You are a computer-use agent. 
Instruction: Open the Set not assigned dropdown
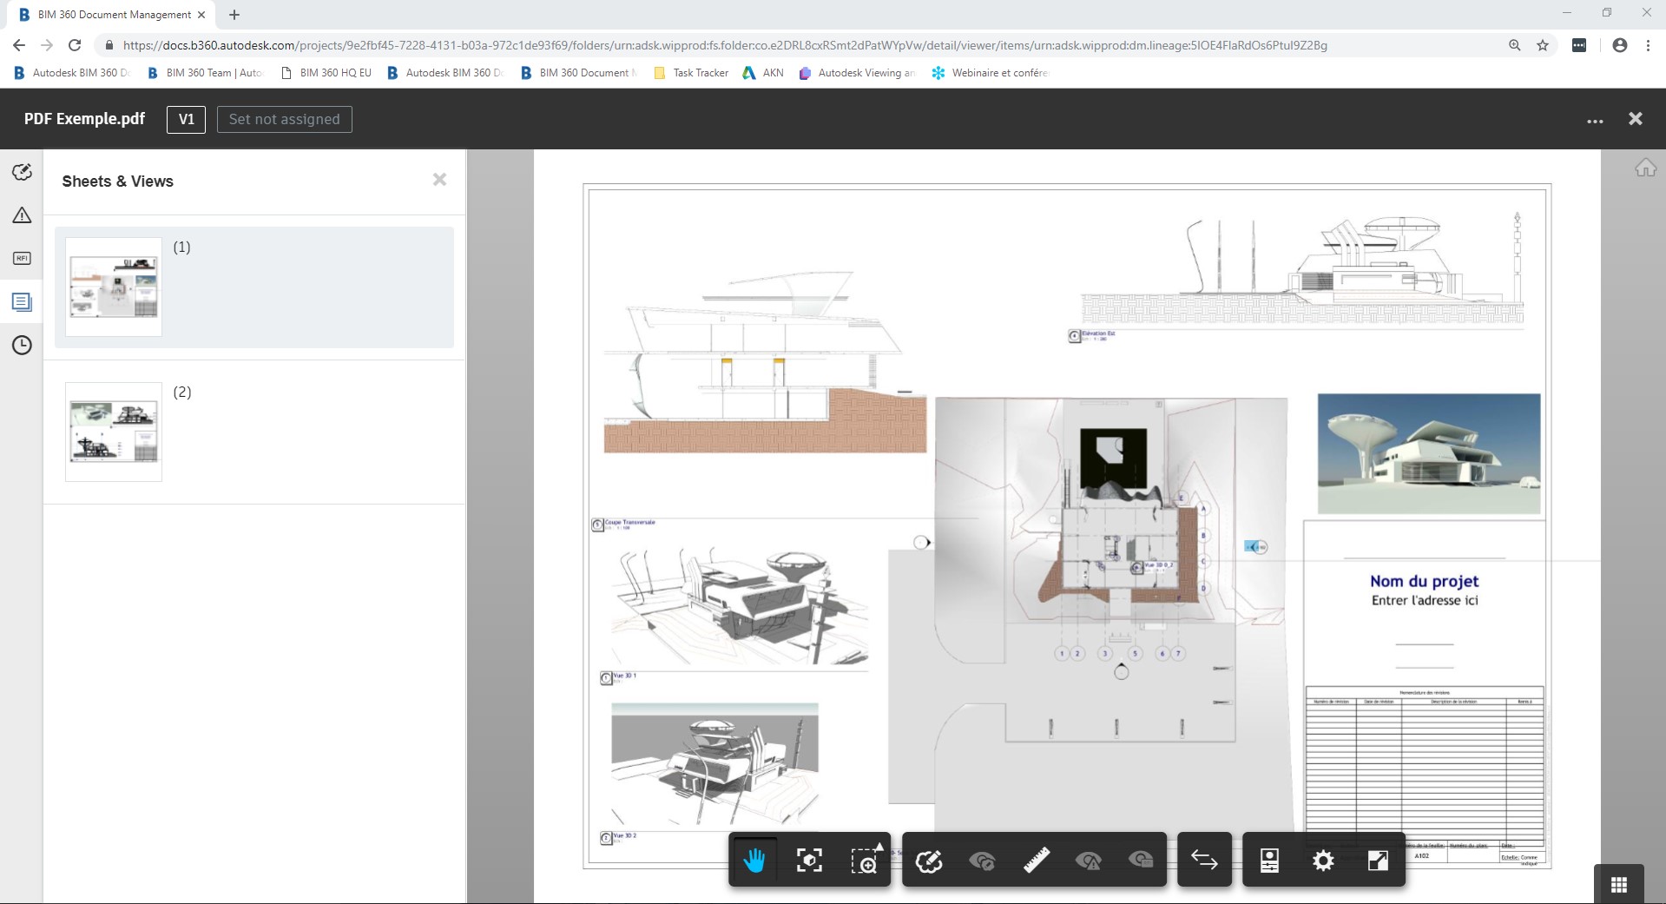pyautogui.click(x=284, y=119)
